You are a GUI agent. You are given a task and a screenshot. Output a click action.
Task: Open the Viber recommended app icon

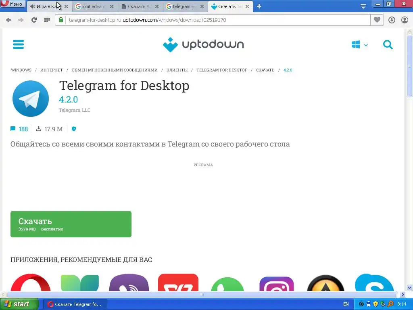click(129, 282)
